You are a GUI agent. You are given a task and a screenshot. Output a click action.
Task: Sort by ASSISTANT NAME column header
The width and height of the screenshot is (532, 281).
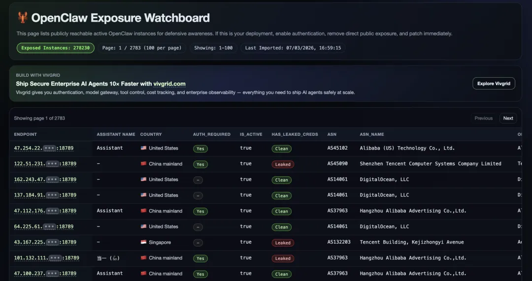116,134
